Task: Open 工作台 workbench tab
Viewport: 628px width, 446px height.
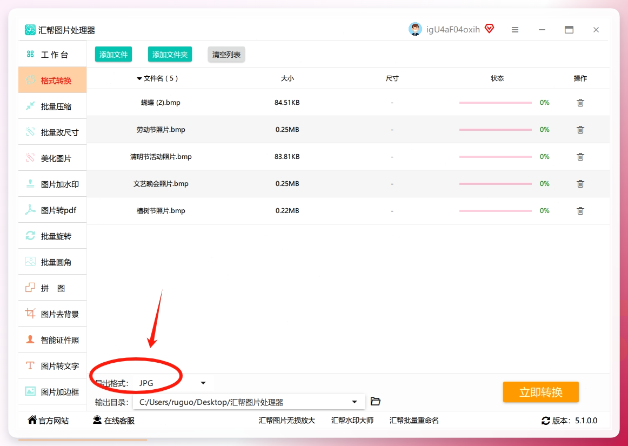Action: coord(52,54)
